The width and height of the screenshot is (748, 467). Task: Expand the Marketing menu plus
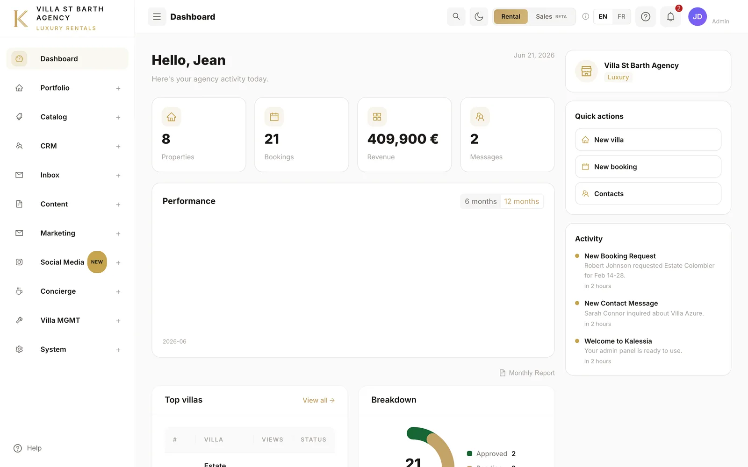[118, 233]
